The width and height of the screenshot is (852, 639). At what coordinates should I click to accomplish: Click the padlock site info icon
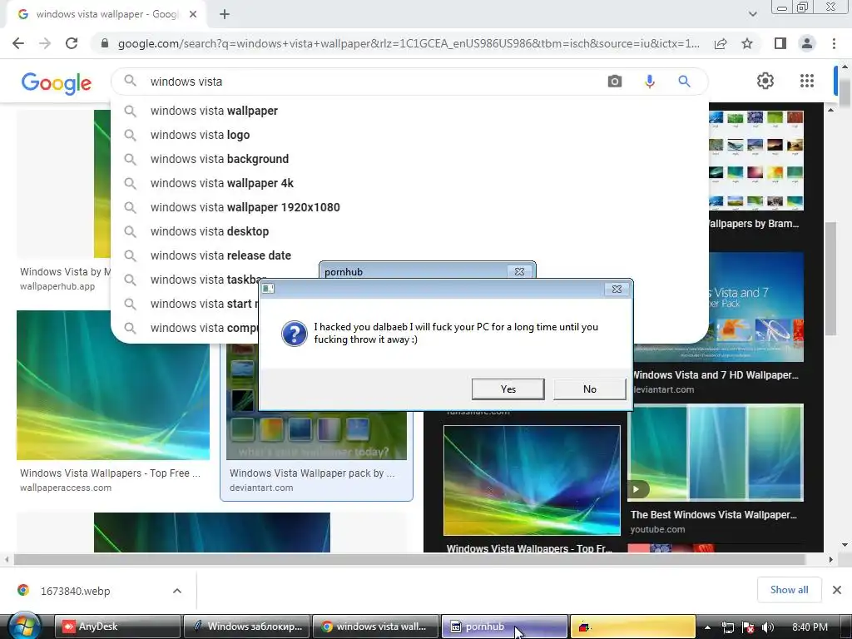click(x=105, y=43)
